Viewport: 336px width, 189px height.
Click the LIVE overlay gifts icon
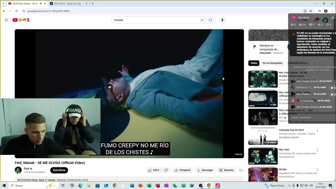(x=312, y=25)
